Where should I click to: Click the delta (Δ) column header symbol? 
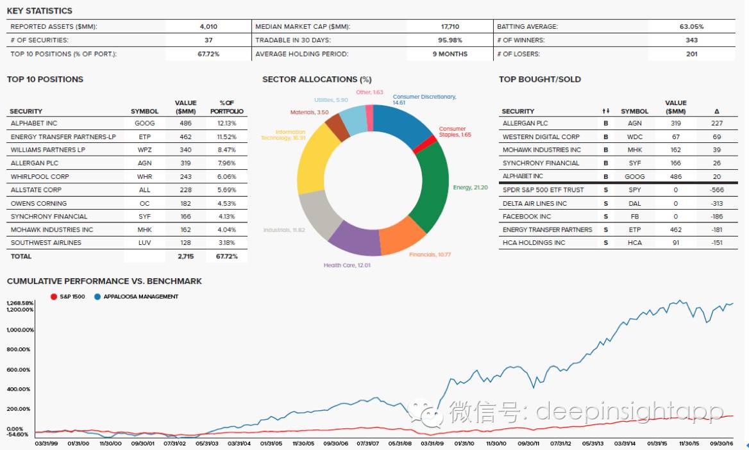(716, 112)
